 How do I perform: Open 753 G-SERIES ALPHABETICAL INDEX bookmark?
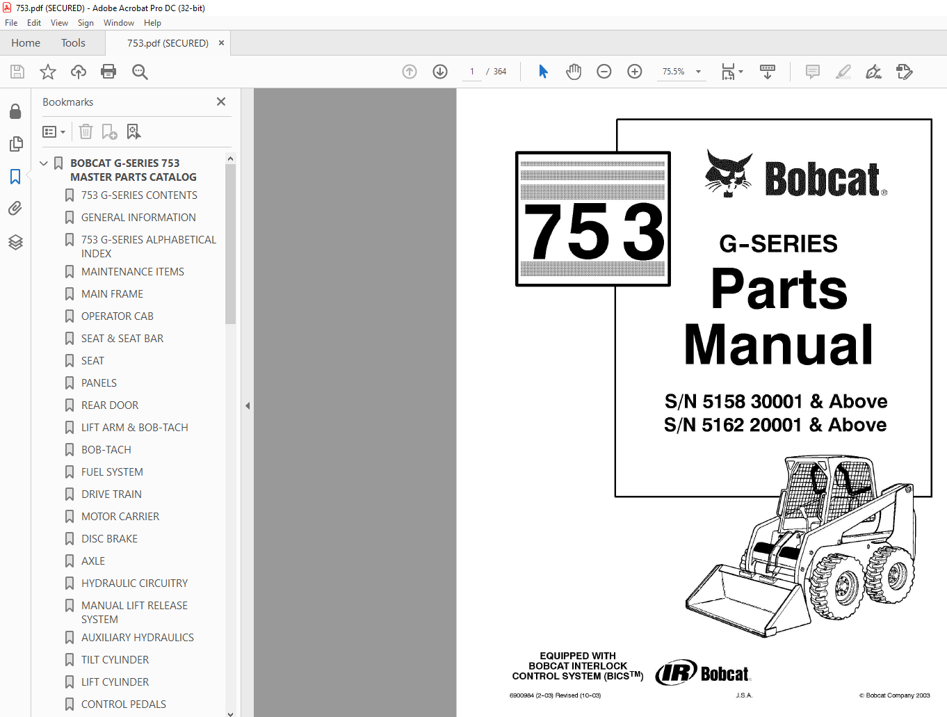tap(149, 247)
